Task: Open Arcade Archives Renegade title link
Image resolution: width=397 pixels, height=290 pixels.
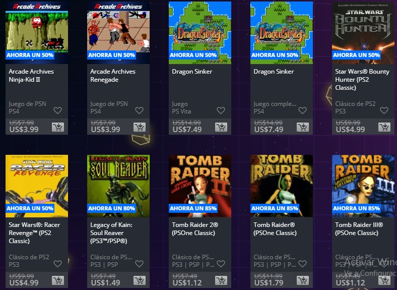Action: tap(113, 76)
